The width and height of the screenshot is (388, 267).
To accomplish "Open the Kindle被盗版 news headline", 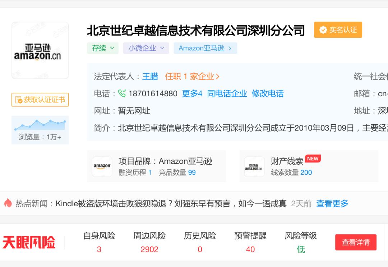I will coord(171,204).
